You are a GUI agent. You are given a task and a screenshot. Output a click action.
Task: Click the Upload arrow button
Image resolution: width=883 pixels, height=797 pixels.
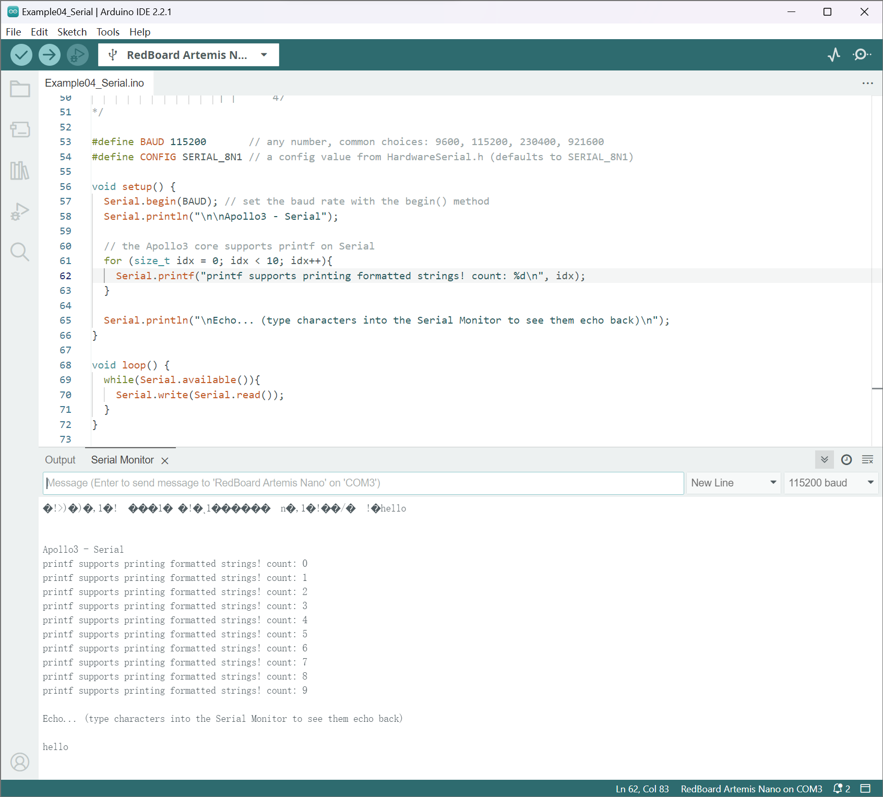(50, 55)
